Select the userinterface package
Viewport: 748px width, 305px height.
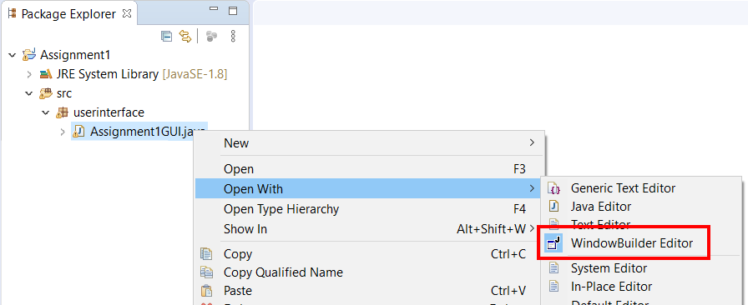109,112
